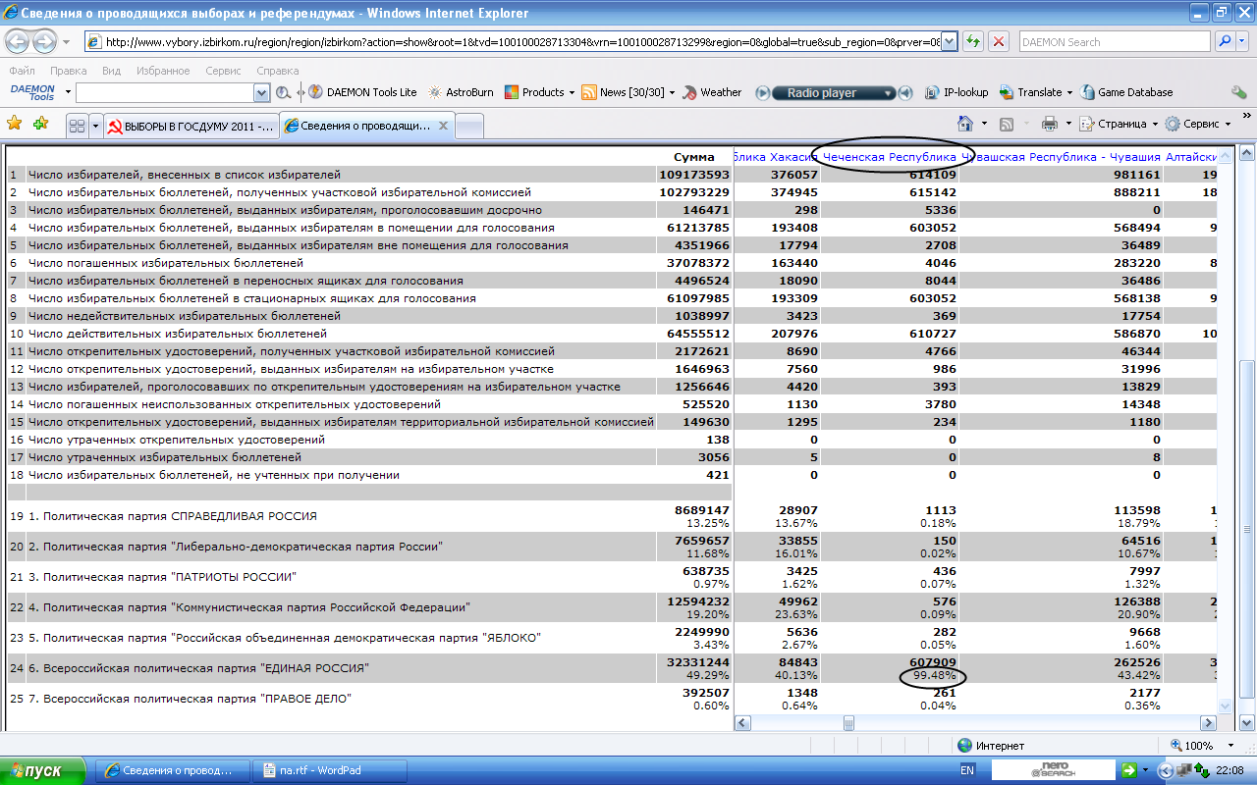Expand the zoom level 100% dropdown

[x=1230, y=746]
